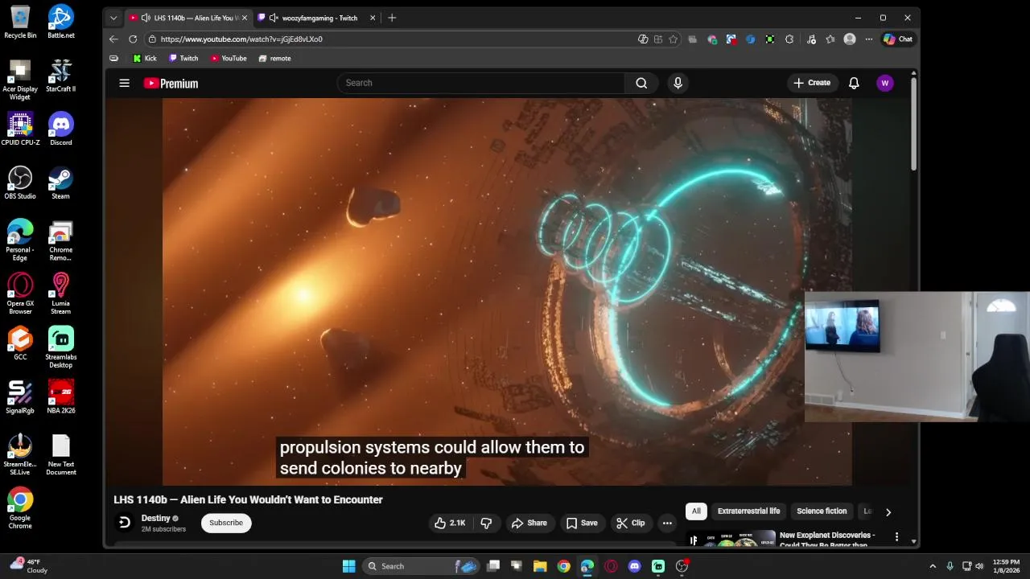1030x579 pixels.
Task: Start voice search with the microphone icon
Action: click(678, 83)
